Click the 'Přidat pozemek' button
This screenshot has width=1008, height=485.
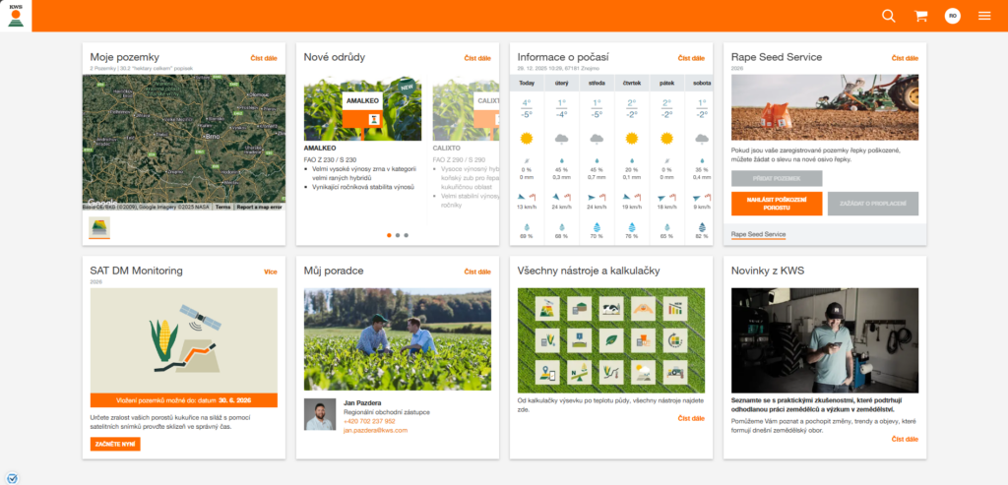(x=777, y=178)
